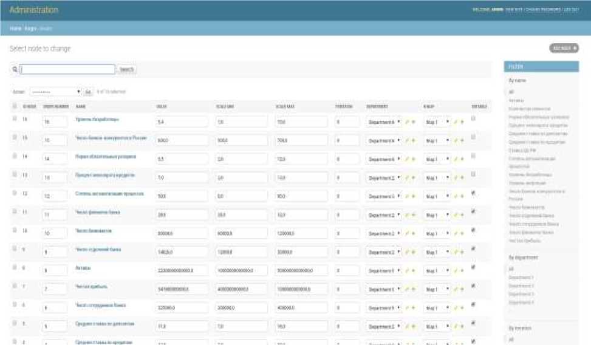
Task: Open the Department dropdown in row 15
Action: click(384, 141)
